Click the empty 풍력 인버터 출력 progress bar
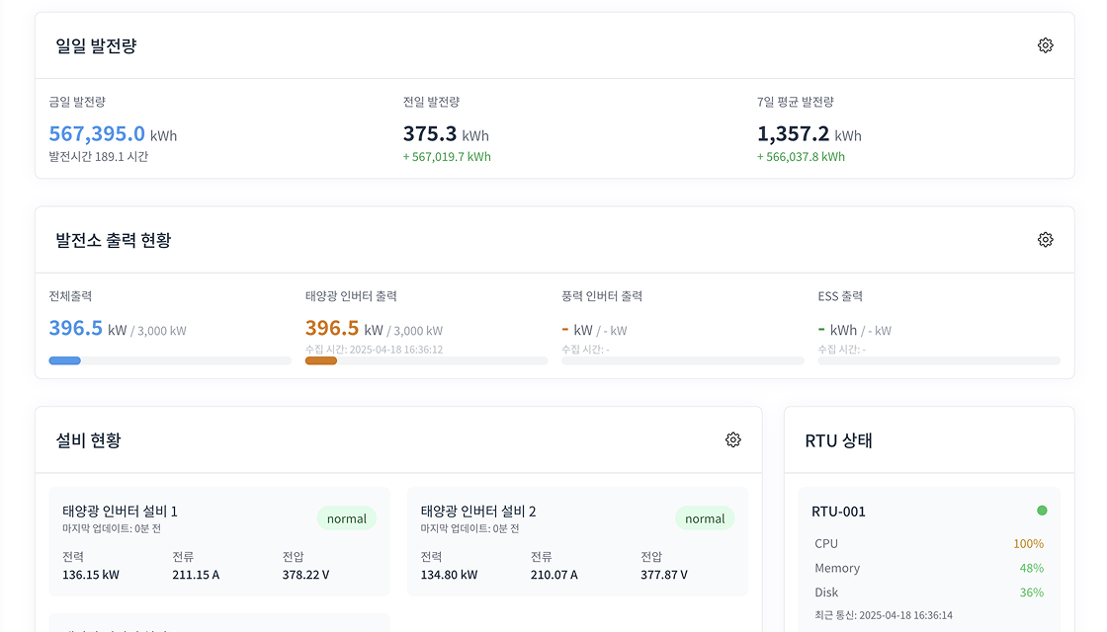Viewport: 1107px width, 632px height. (683, 360)
